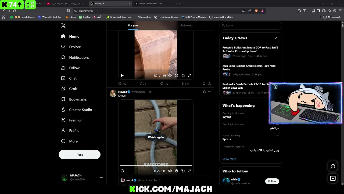
Task: Close the Today's News panel
Action: tap(276, 38)
